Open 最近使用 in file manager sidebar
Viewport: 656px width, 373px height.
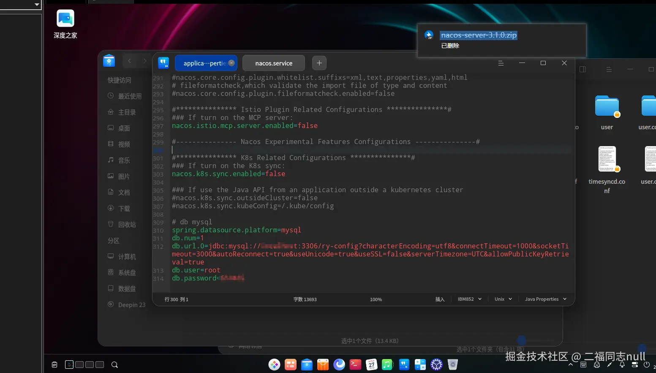click(x=125, y=96)
